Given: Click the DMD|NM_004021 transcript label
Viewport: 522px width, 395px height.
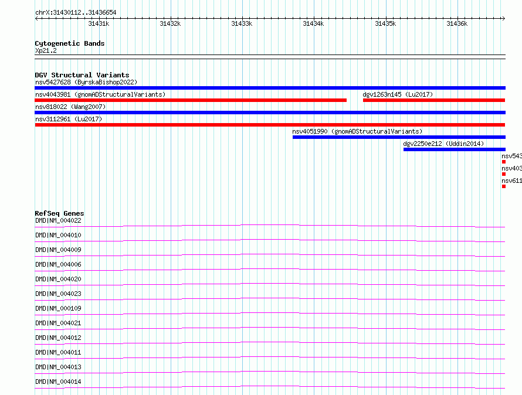Looking at the screenshot, I should pos(58,323).
